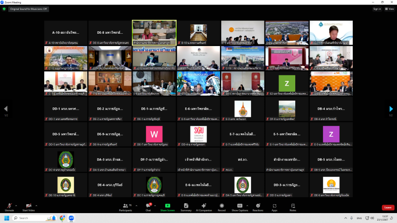Open the View layout menu
This screenshot has width=397, height=223.
click(x=389, y=8)
